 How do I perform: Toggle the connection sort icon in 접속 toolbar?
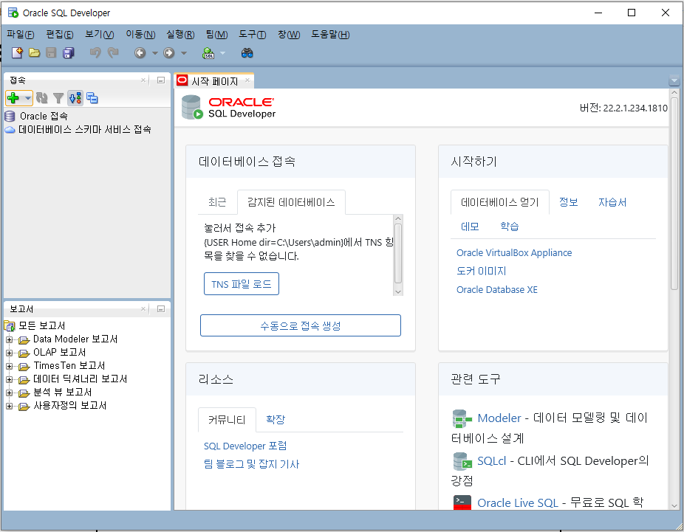tap(75, 98)
